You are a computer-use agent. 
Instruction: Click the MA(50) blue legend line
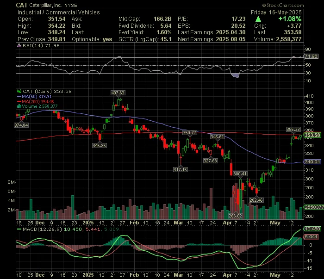click(x=19, y=96)
